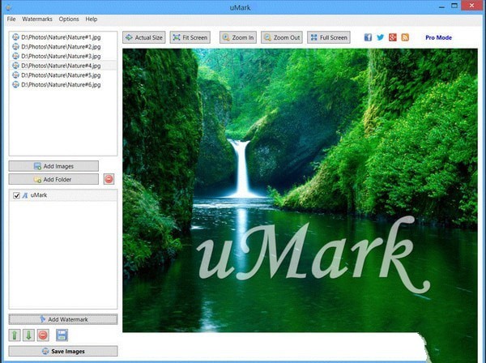
Task: Maximize the uMark window
Action: click(454, 6)
